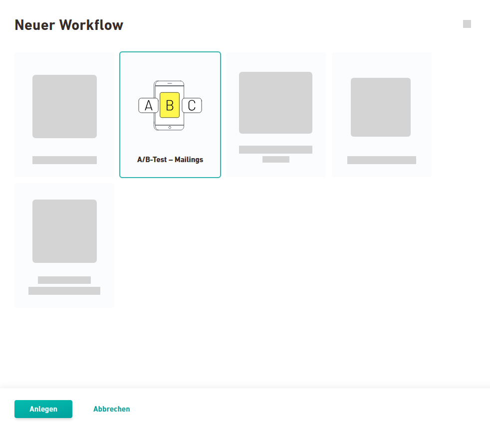Click the yellow B box in illustration

[170, 105]
